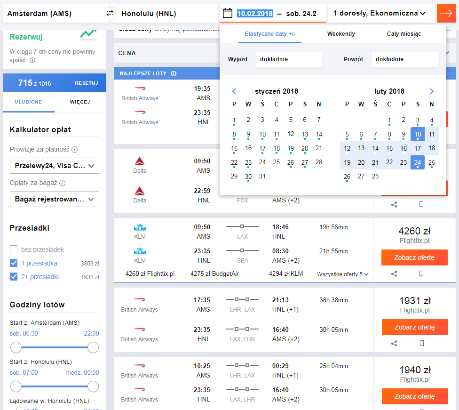Open the Bagaż rejestrowany dropdown
Viewport: 459px width, 410px height.
coord(55,199)
